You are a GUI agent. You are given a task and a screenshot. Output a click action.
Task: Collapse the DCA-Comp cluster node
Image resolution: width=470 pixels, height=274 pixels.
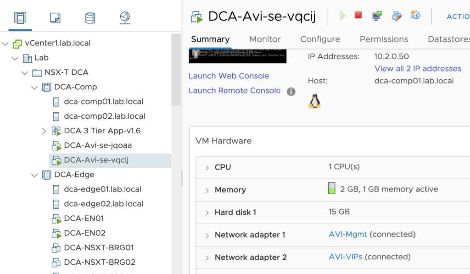34,88
